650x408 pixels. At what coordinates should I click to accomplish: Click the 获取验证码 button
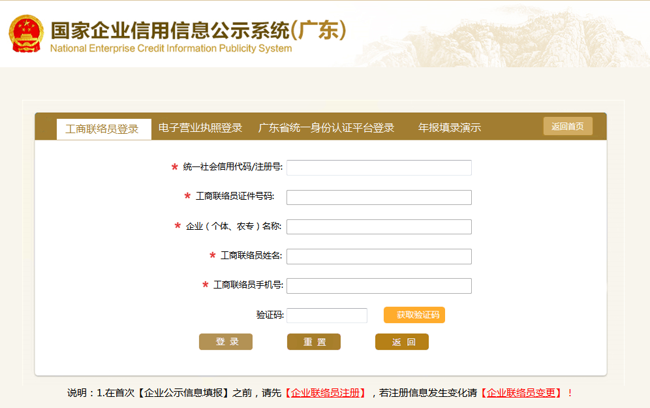414,315
